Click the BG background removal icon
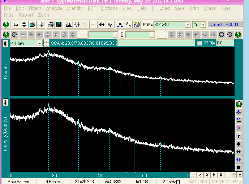 tap(120, 25)
